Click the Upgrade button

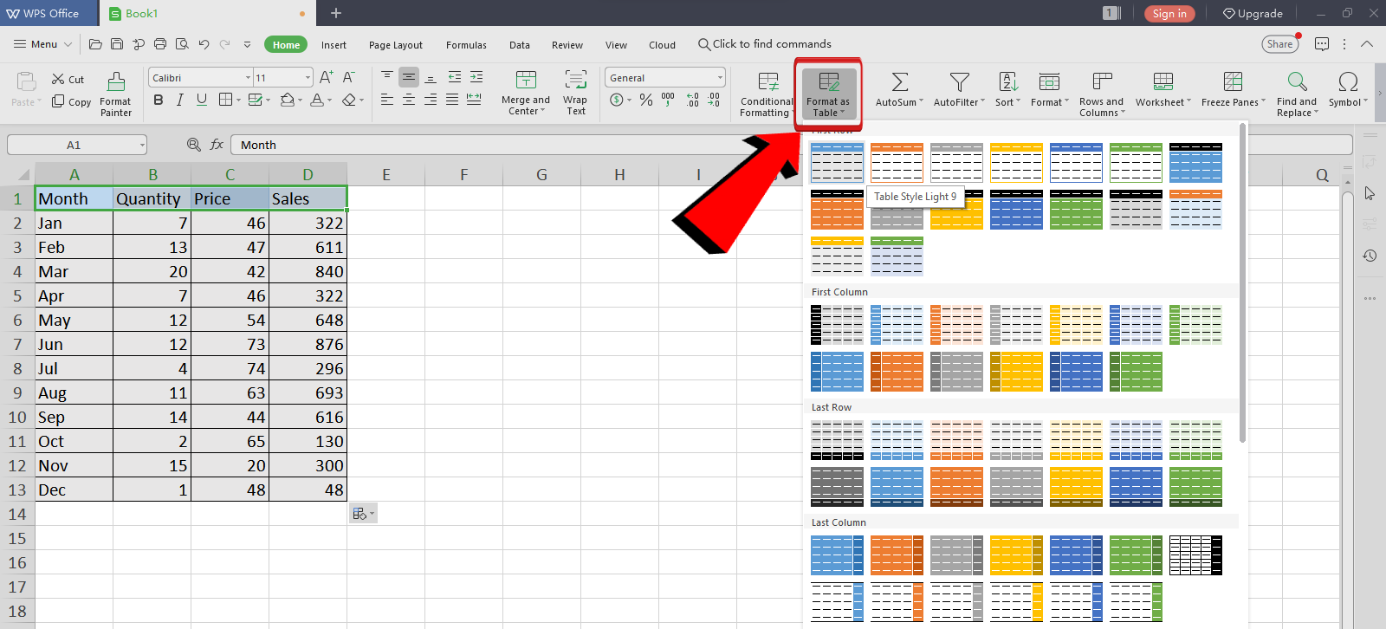point(1253,13)
